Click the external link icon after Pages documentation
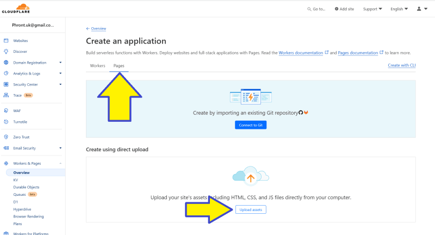The width and height of the screenshot is (435, 235). pyautogui.click(x=382, y=52)
